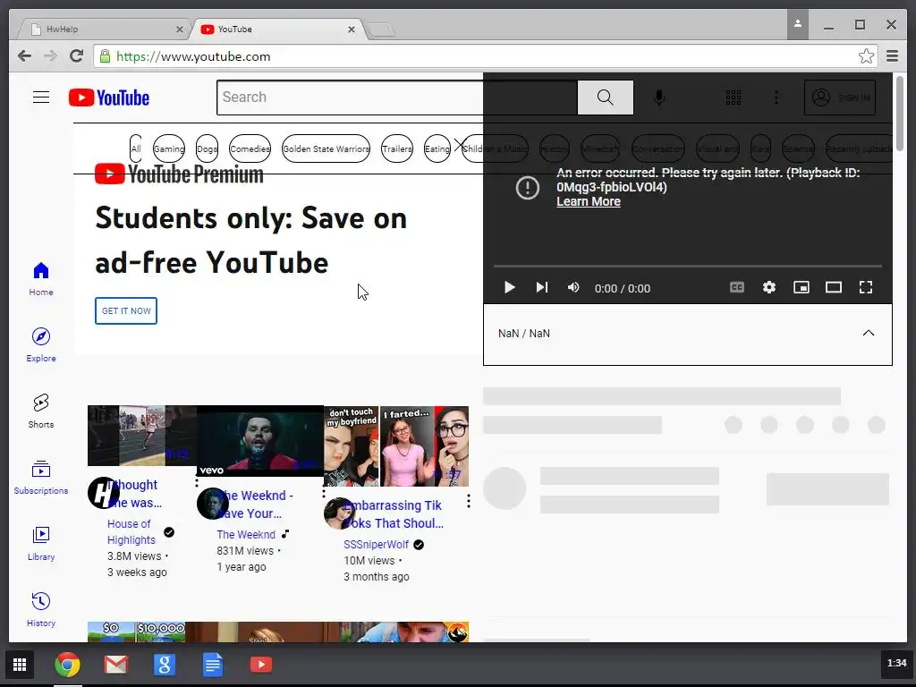
Task: Bookmark this page with the star
Action: pyautogui.click(x=866, y=56)
